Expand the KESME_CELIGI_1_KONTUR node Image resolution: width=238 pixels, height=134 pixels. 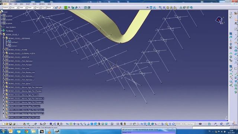pyautogui.click(x=4, y=57)
